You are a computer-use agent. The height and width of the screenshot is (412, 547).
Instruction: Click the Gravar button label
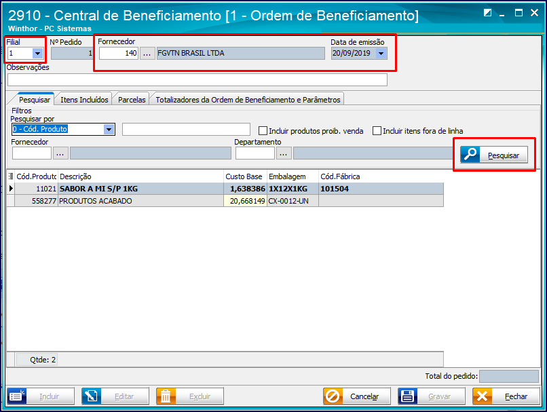(440, 396)
